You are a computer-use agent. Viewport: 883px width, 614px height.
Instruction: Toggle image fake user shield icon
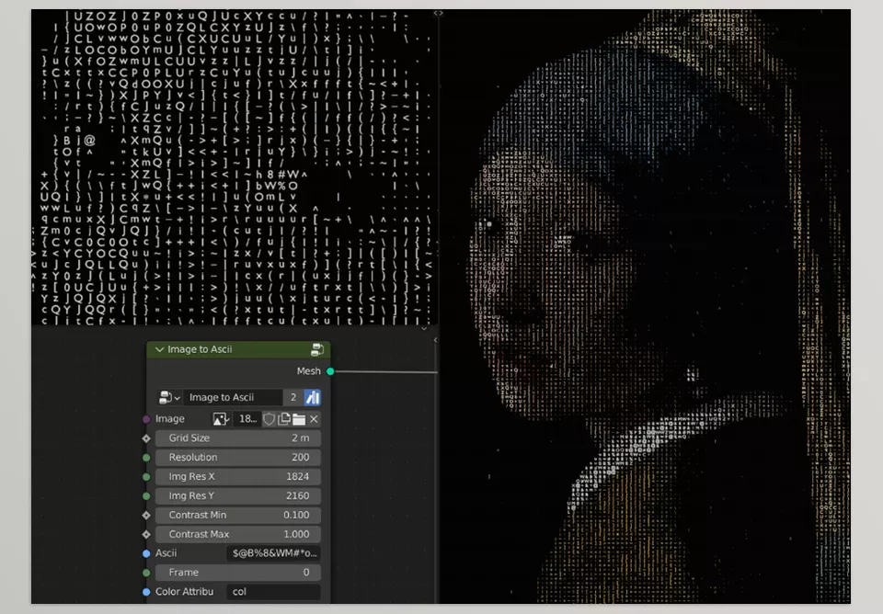(x=269, y=419)
